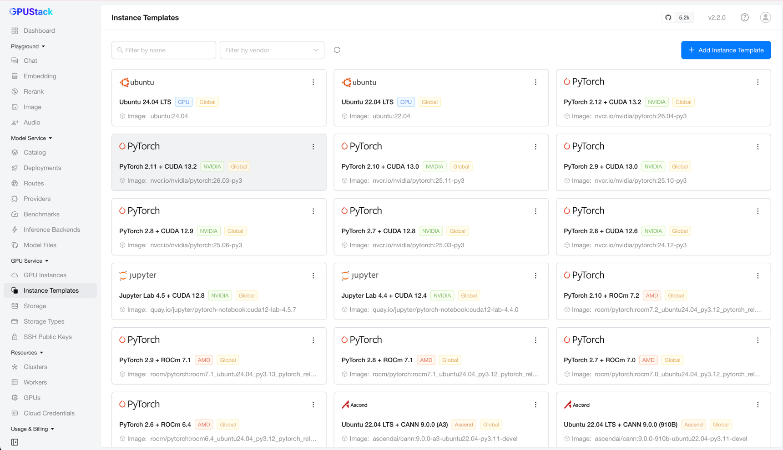Open options for PyTorch 2.10 + CUDA 13.0
Viewport: 783px width, 450px height.
pyautogui.click(x=535, y=147)
